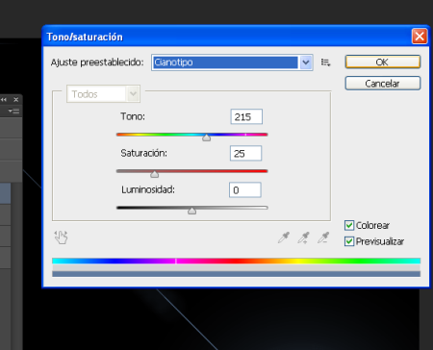
Task: Choose the subtract-from-sample eyedropper
Action: click(x=323, y=237)
